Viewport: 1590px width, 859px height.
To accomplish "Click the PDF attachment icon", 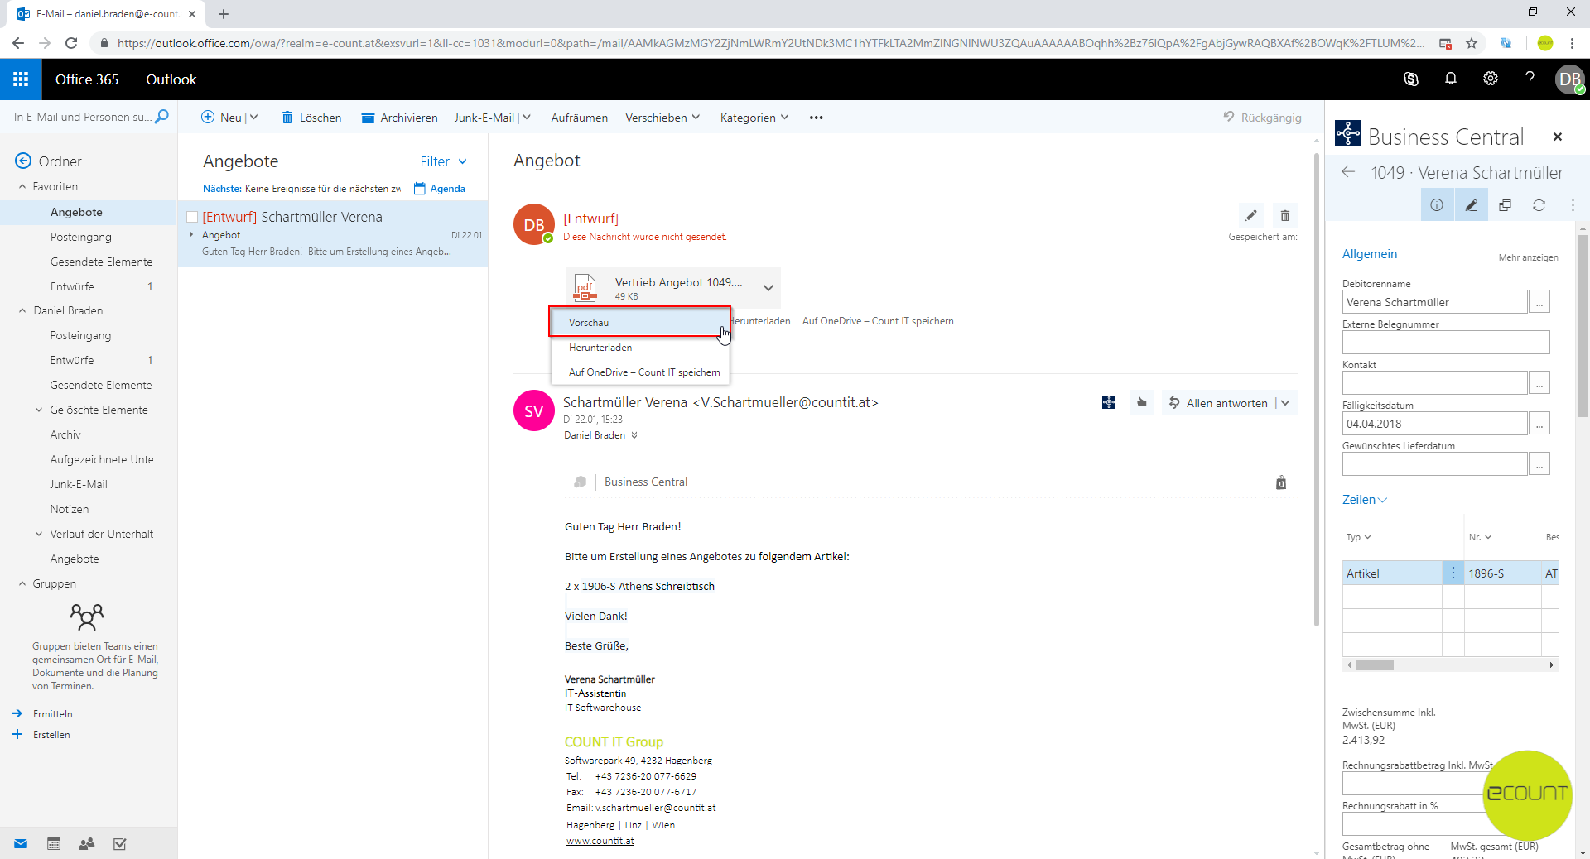I will 585,288.
